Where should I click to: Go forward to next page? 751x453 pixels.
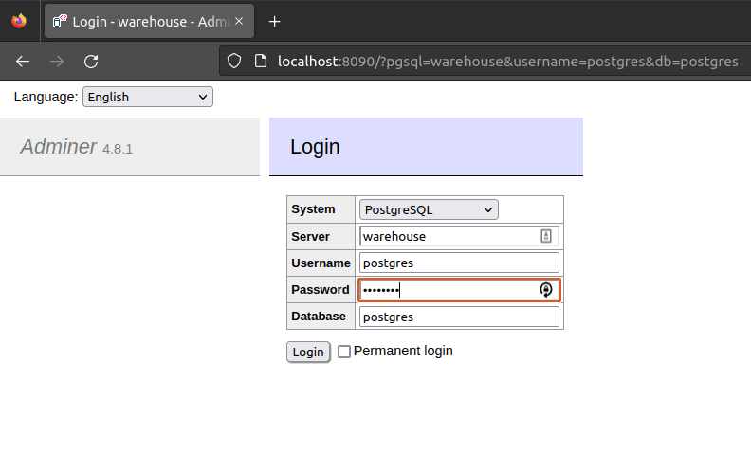(x=57, y=62)
